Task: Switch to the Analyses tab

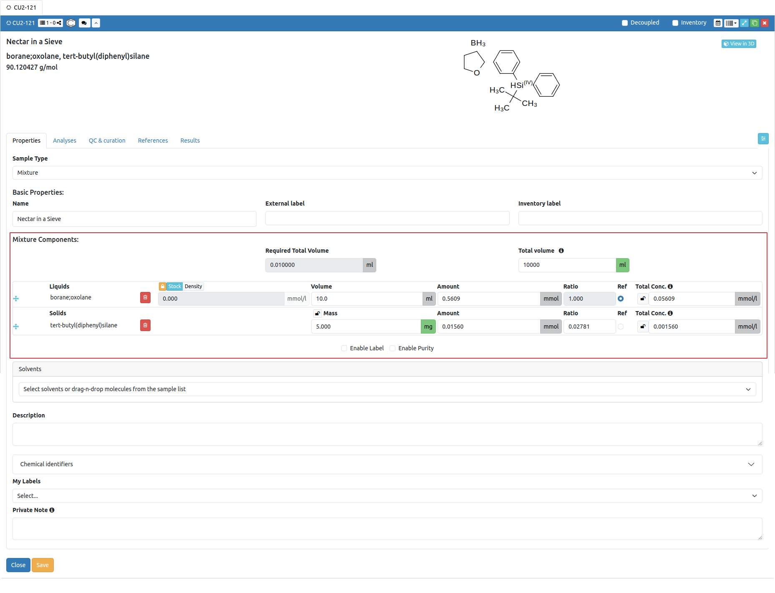Action: point(65,141)
